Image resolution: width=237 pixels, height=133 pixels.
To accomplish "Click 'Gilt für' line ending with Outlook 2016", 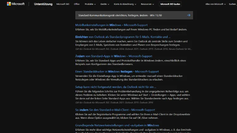I will point(114,102).
